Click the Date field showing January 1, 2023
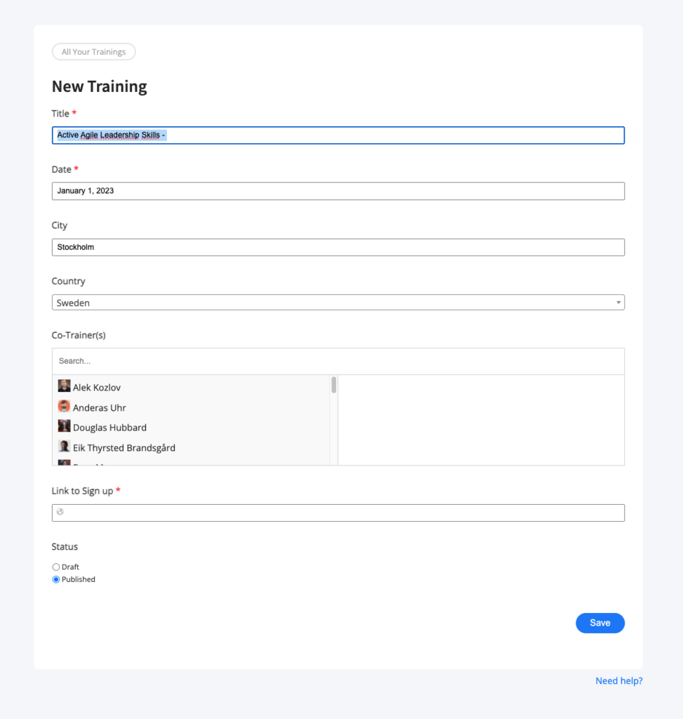 click(x=338, y=191)
